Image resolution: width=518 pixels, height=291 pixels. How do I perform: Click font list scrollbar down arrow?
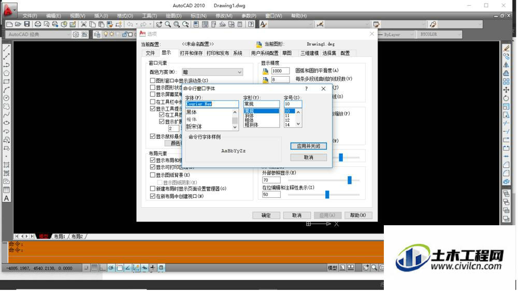point(235,127)
